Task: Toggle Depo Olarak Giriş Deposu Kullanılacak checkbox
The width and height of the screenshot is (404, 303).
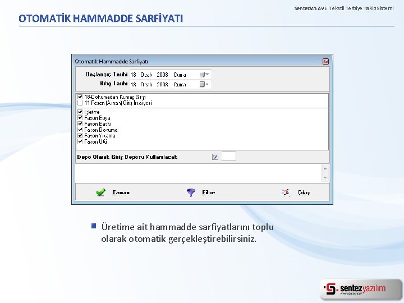Action: click(x=215, y=157)
